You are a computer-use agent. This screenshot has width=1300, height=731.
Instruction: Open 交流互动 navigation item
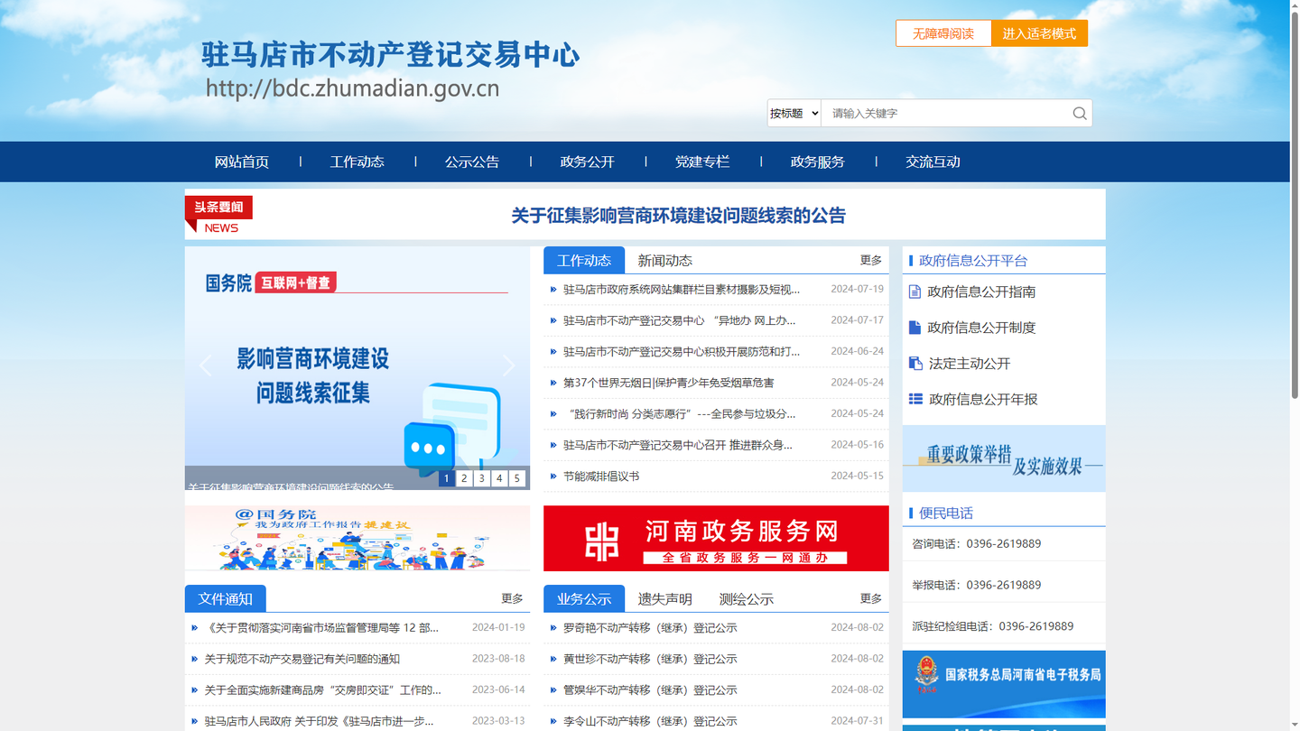[x=933, y=162]
